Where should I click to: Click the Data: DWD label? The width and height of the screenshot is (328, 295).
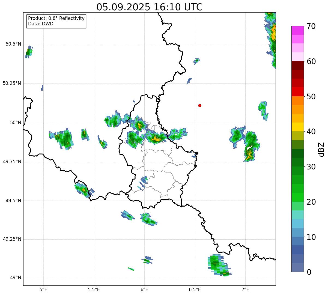point(41,24)
